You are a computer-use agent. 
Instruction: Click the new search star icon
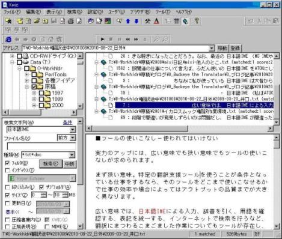click(8, 21)
